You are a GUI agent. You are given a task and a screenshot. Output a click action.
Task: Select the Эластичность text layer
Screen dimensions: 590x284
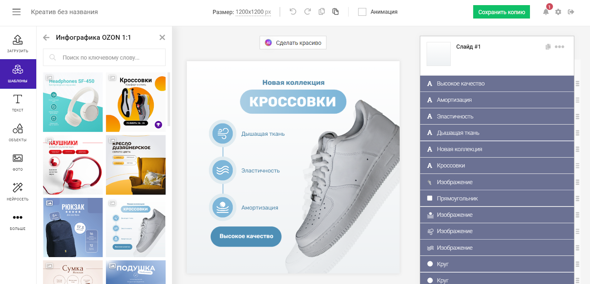coord(497,116)
